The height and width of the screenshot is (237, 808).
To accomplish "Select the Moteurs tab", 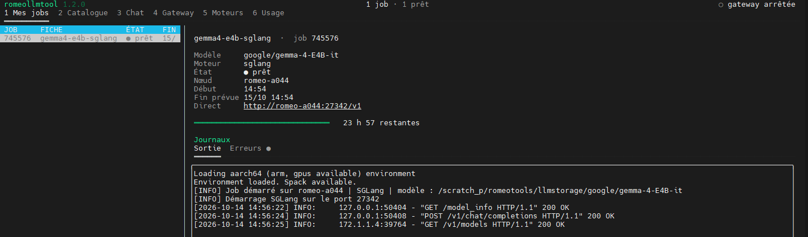I will coord(223,12).
